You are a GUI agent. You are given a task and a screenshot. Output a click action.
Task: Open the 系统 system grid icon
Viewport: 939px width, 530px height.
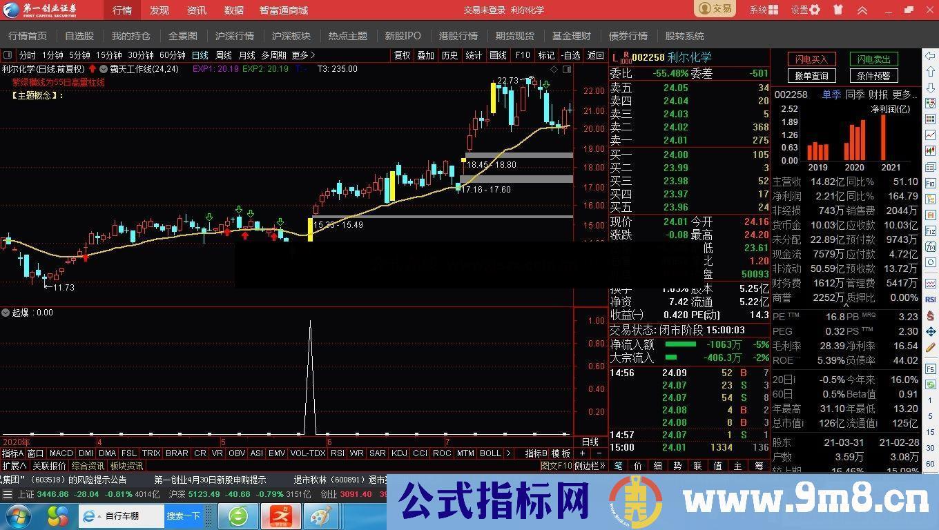tap(775, 10)
